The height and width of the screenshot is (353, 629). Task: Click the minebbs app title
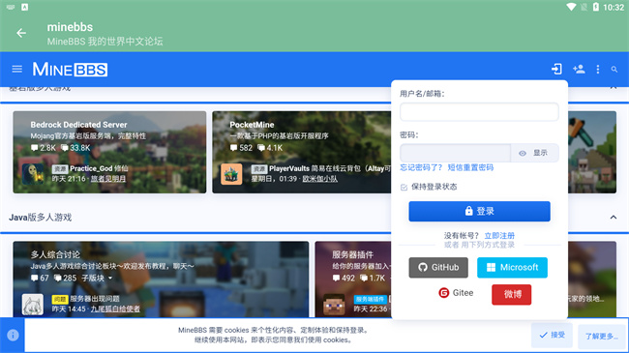point(70,27)
